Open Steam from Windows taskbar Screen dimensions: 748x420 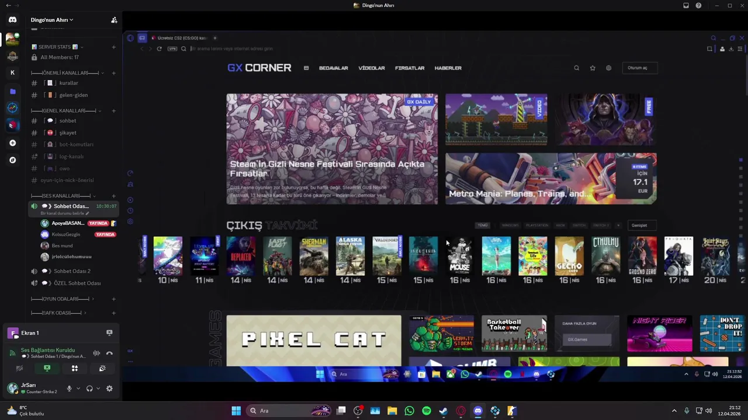point(444,411)
